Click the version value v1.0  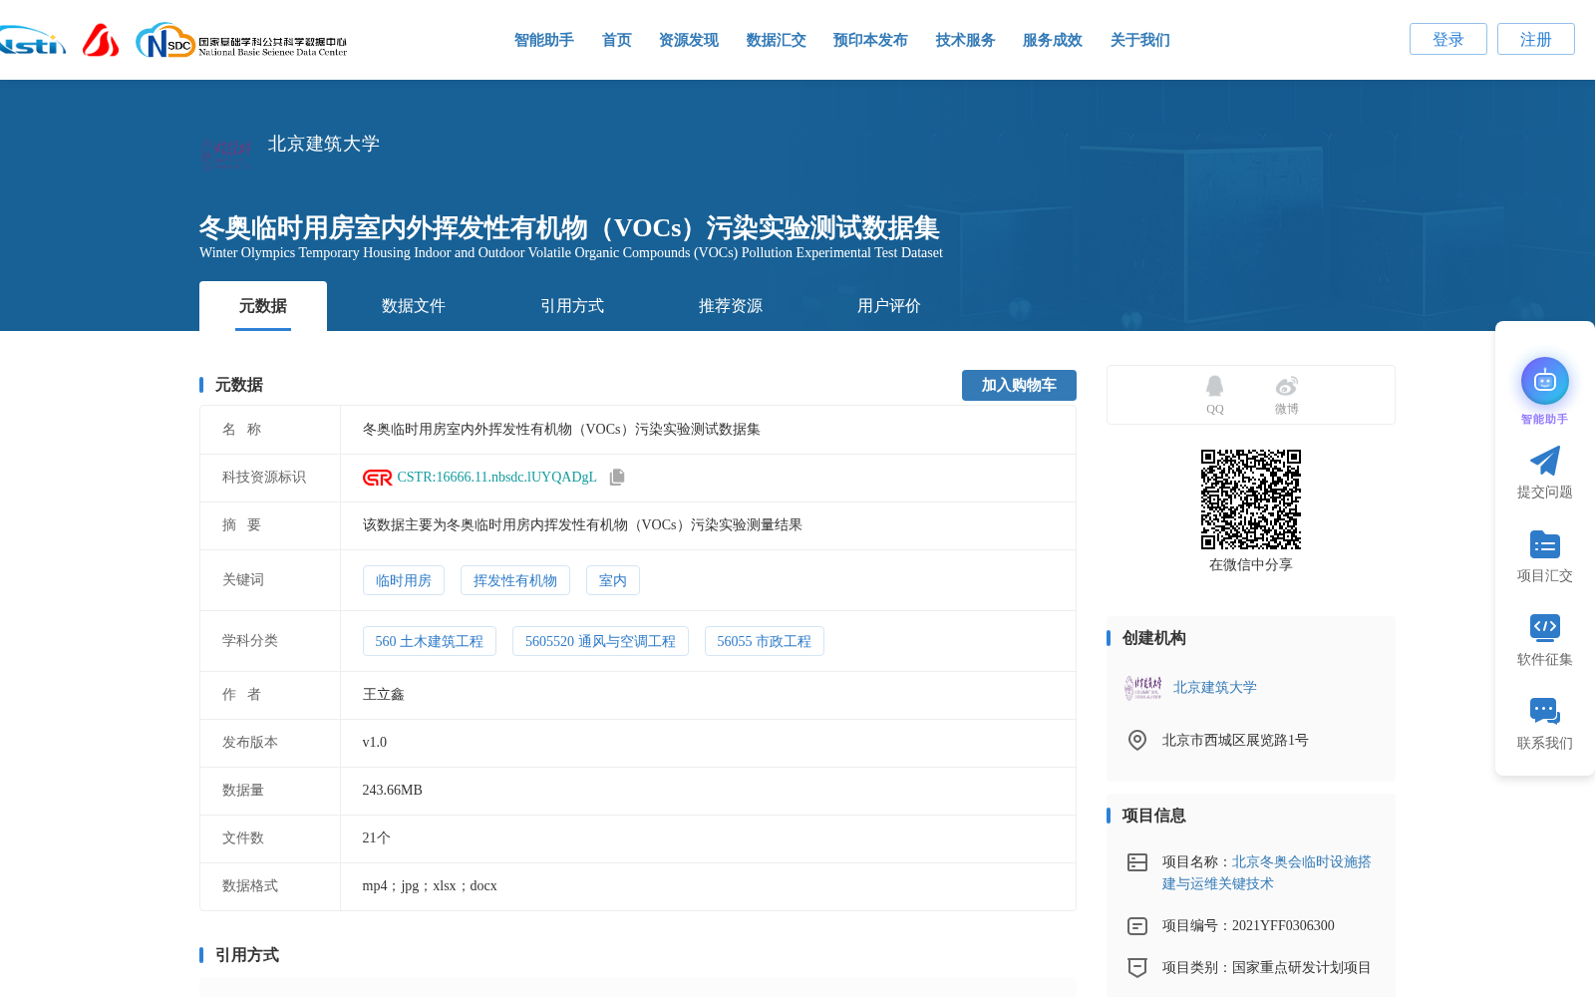tap(375, 743)
